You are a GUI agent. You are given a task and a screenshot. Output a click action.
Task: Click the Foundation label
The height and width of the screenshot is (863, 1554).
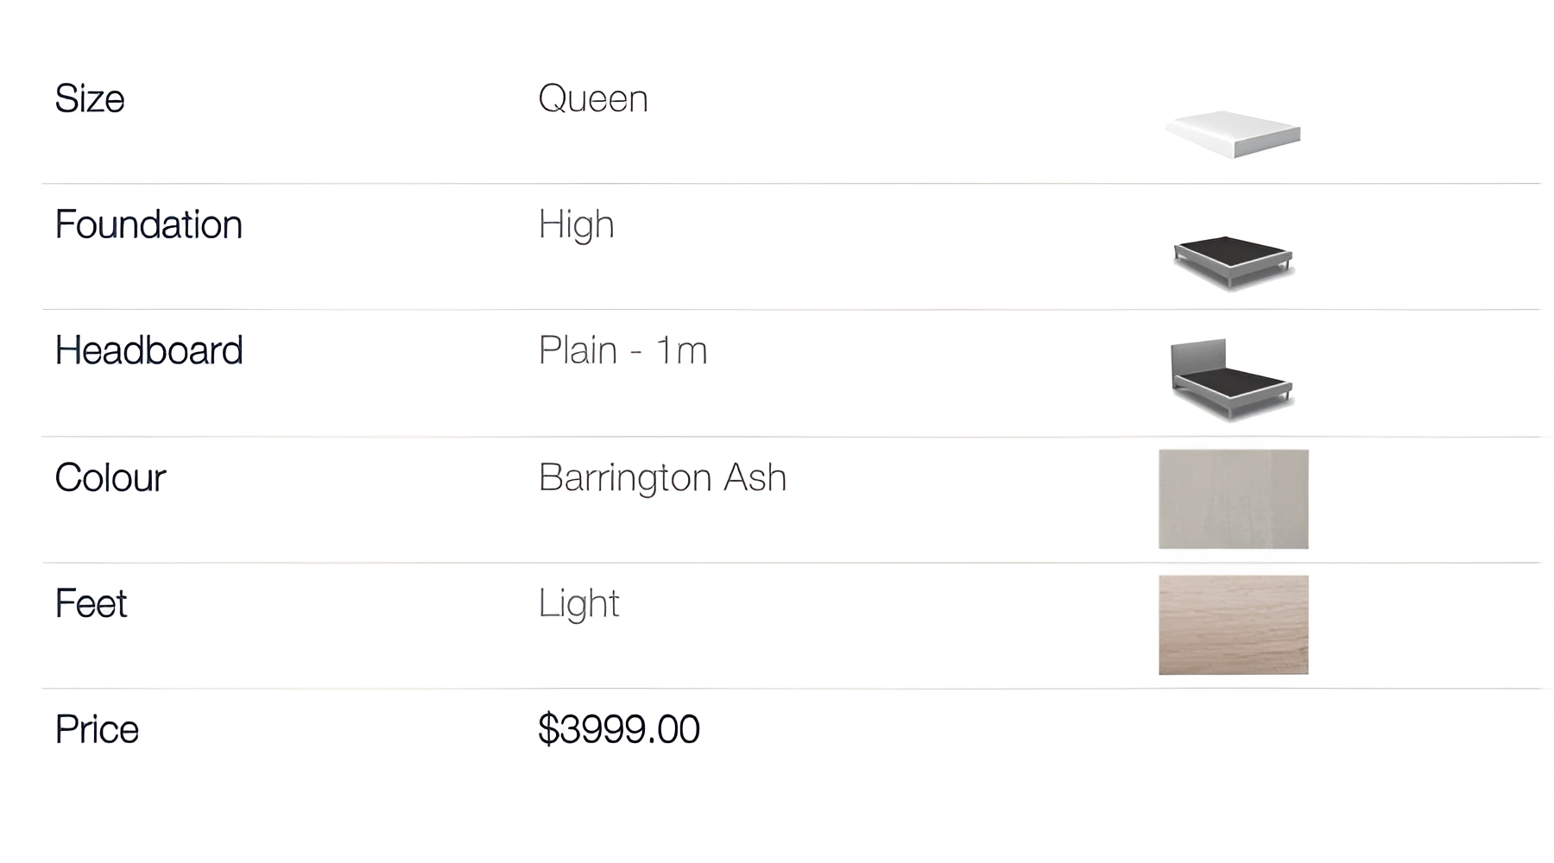(x=148, y=224)
